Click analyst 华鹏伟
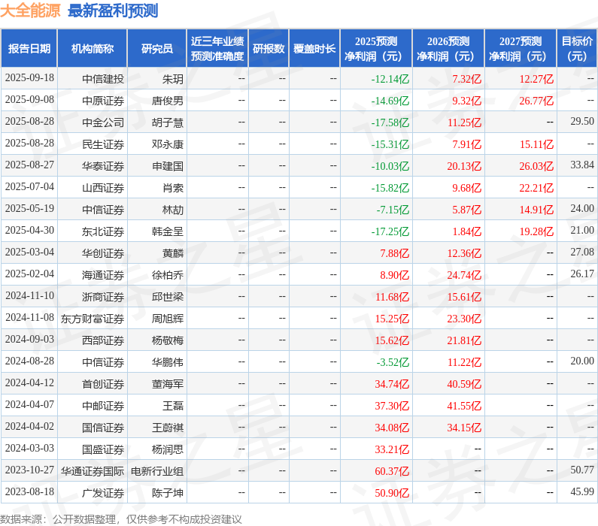This screenshot has height=526, width=598. [168, 362]
